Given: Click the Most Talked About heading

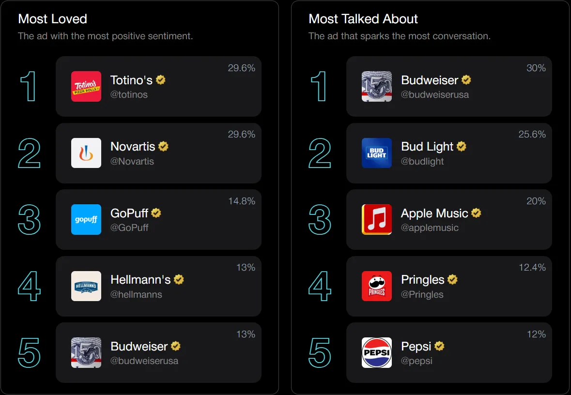Looking at the screenshot, I should click(x=363, y=19).
